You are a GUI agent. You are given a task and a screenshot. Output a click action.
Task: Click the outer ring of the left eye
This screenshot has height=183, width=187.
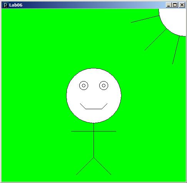80,85
